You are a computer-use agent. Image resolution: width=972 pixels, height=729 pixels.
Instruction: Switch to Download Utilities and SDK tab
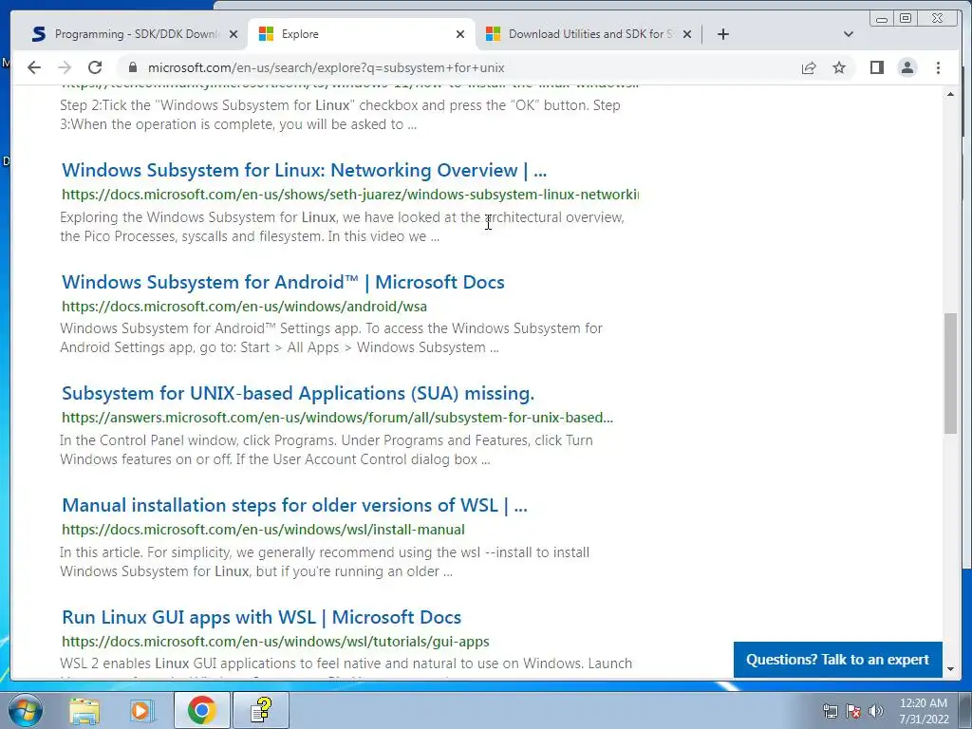[589, 34]
